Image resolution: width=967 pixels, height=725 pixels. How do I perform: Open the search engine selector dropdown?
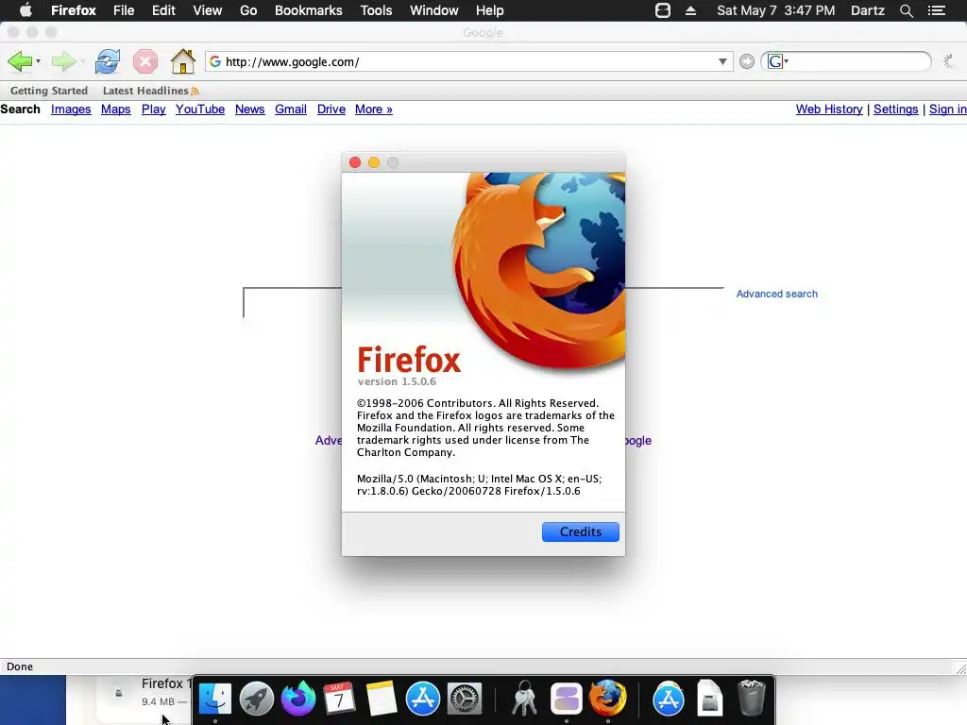[778, 61]
